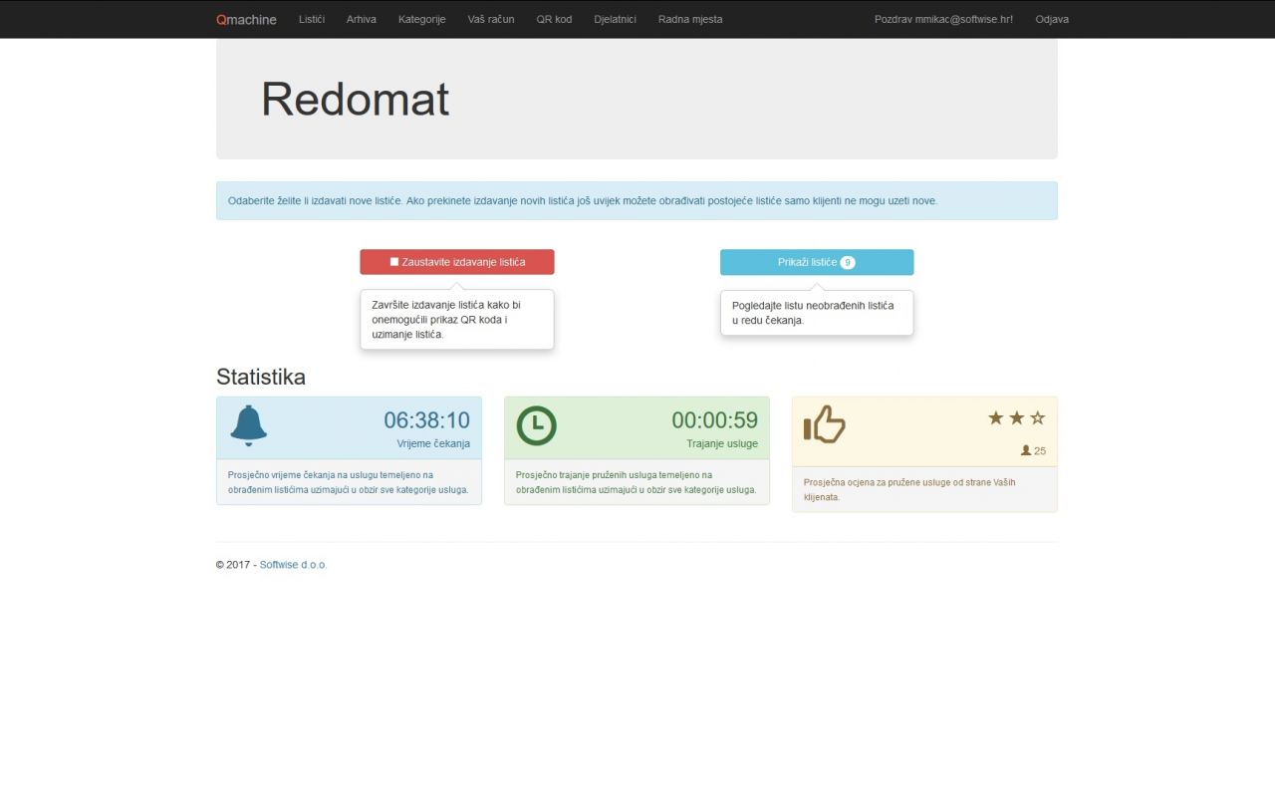
Task: Click the first filled rating star
Action: tap(996, 417)
